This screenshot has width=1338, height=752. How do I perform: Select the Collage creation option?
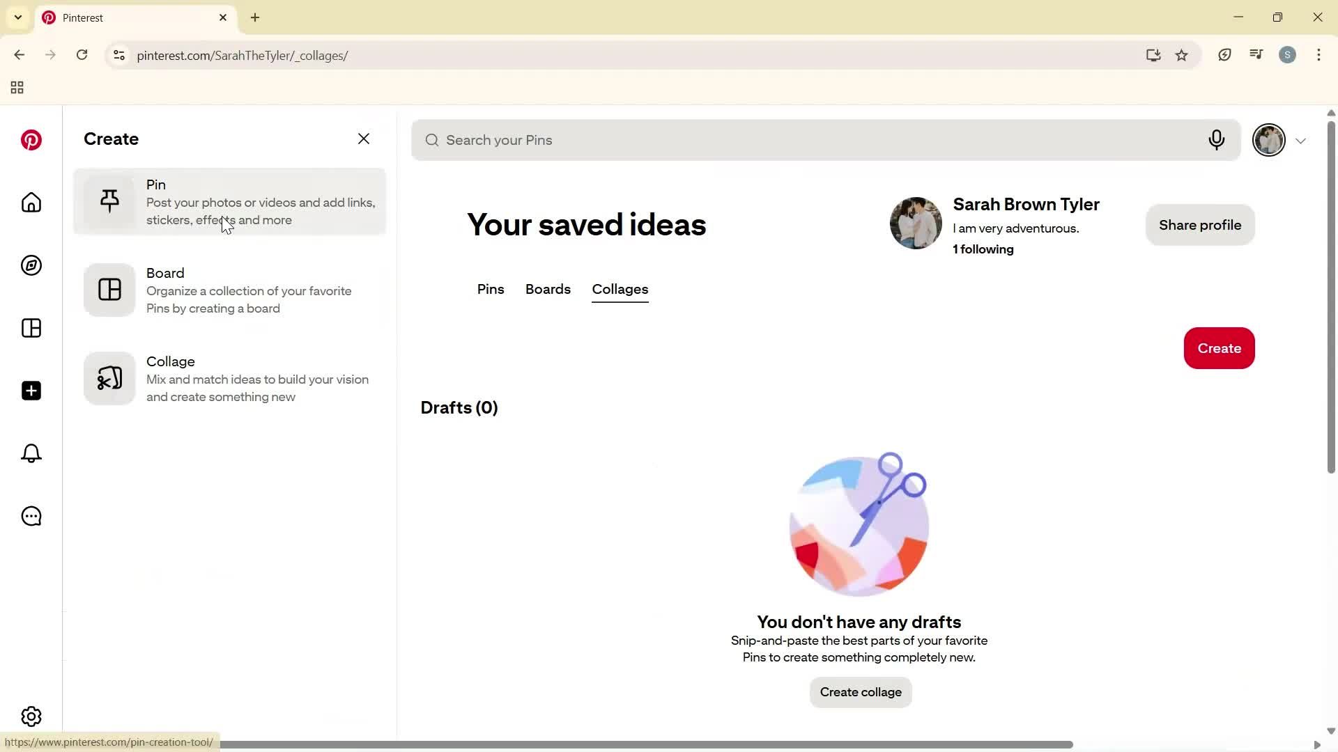(x=230, y=378)
